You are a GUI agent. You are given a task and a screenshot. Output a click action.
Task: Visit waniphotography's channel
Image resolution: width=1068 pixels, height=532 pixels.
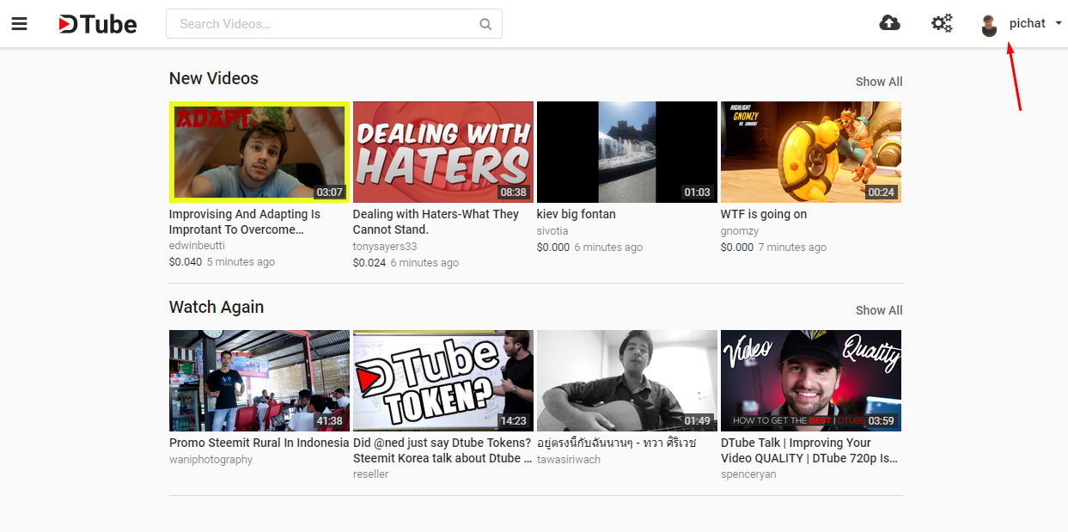(211, 460)
